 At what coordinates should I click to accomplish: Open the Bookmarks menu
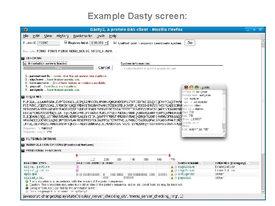tap(82, 36)
